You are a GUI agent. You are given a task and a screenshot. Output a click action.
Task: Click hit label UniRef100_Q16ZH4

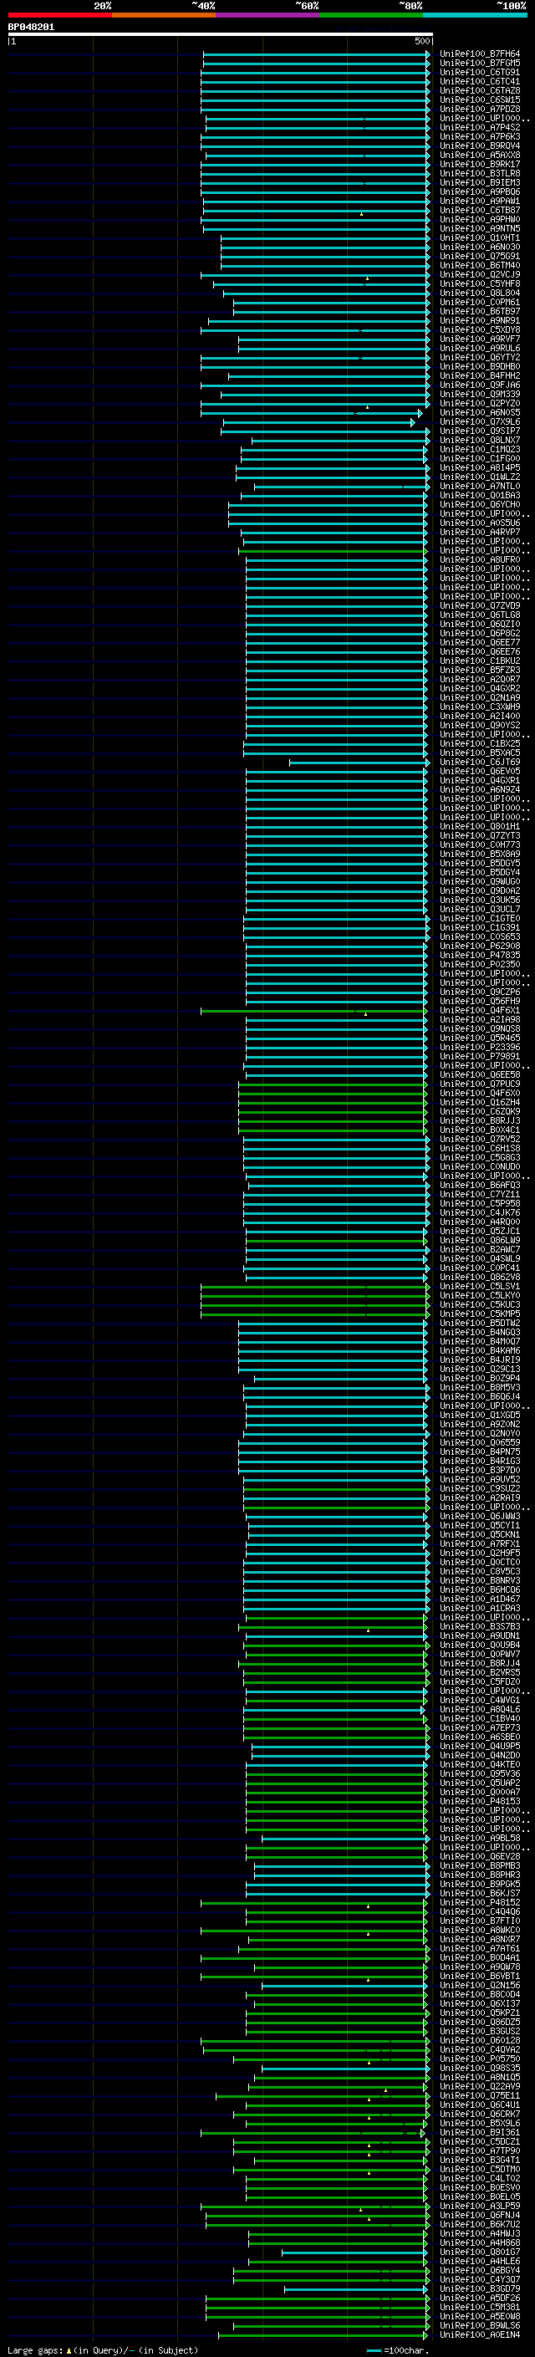tap(480, 1103)
